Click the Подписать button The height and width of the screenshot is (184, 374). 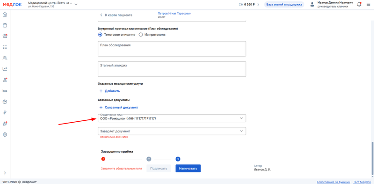pos(158,169)
